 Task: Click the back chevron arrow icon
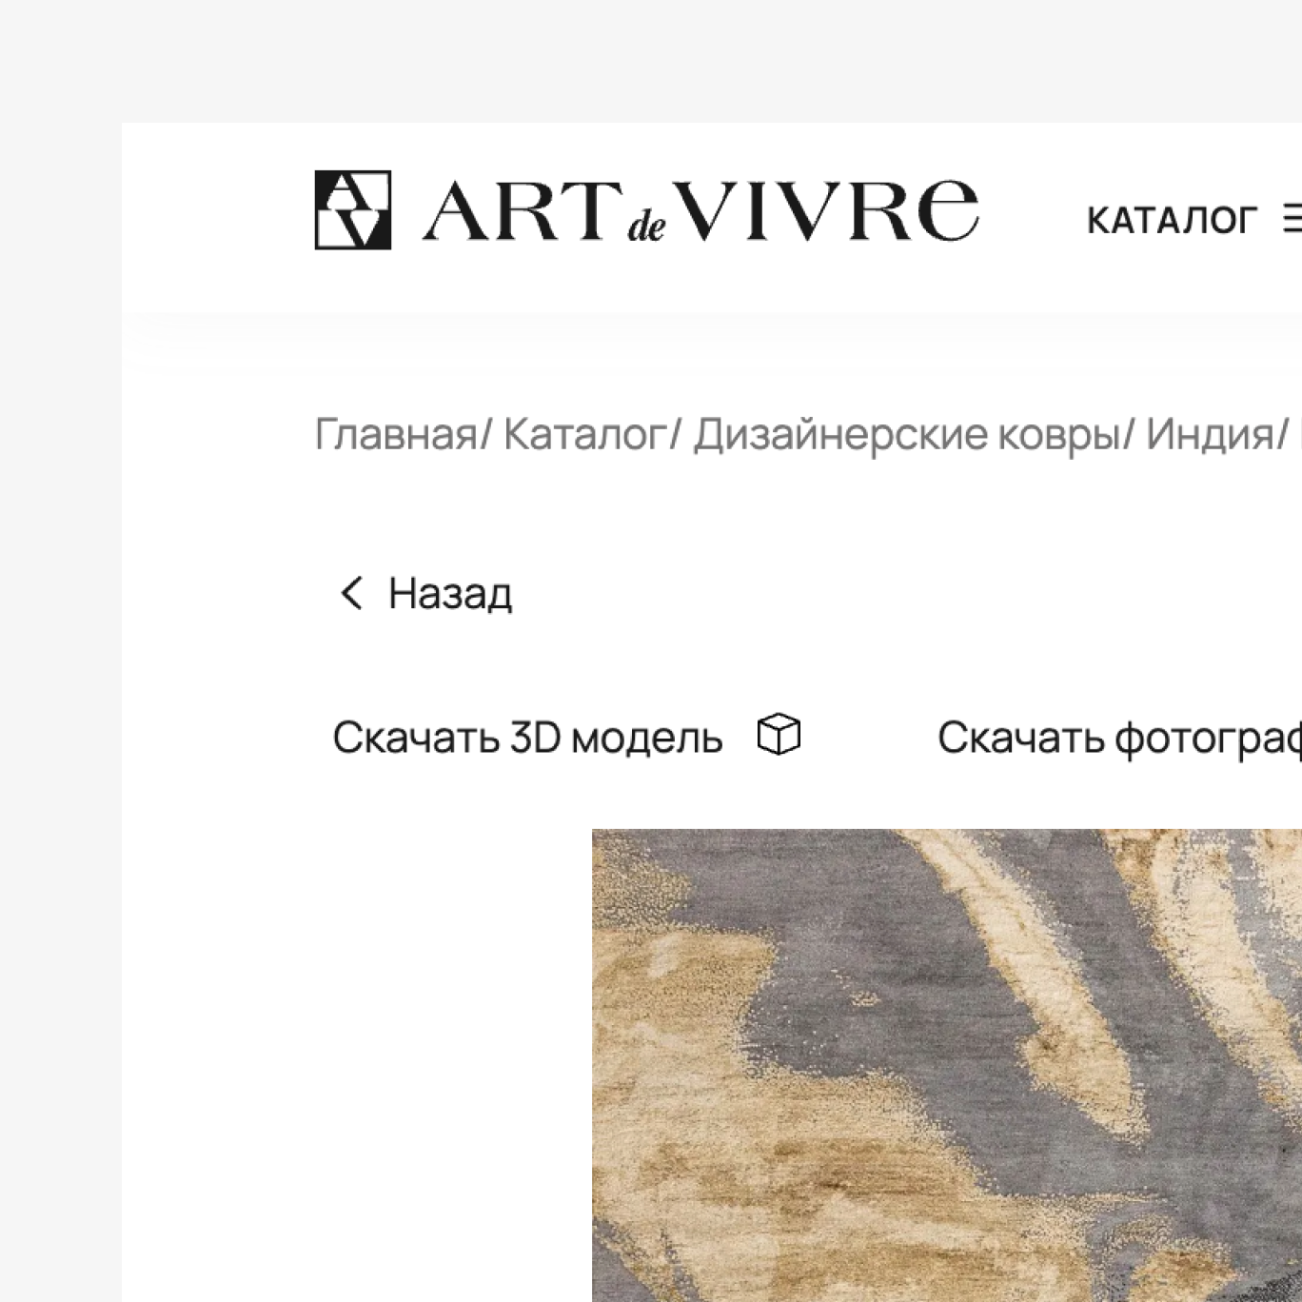coord(351,593)
